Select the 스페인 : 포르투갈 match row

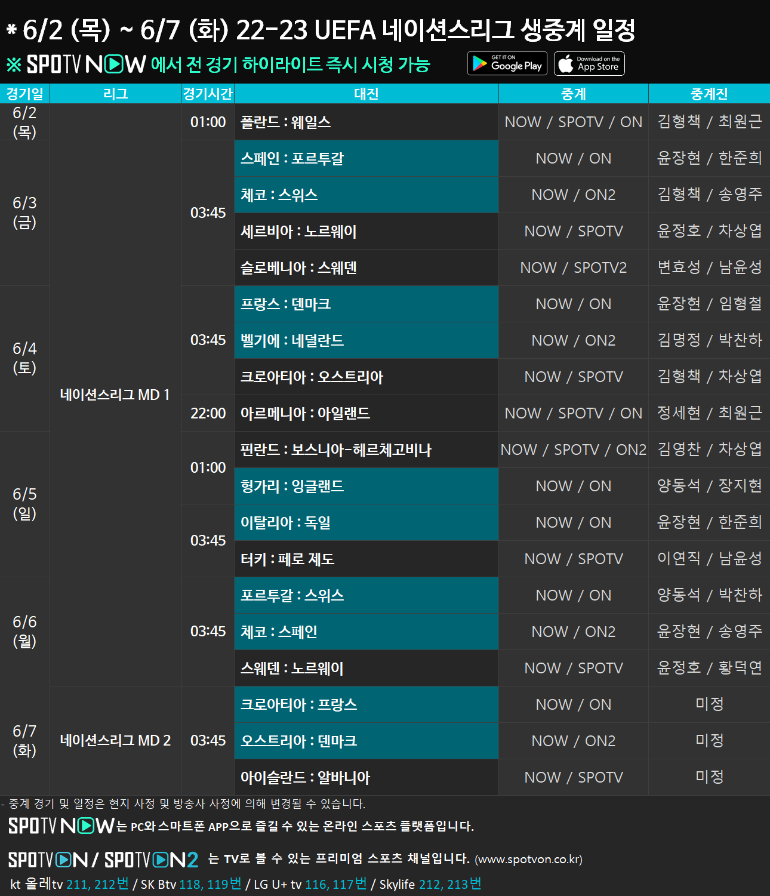[x=366, y=159]
